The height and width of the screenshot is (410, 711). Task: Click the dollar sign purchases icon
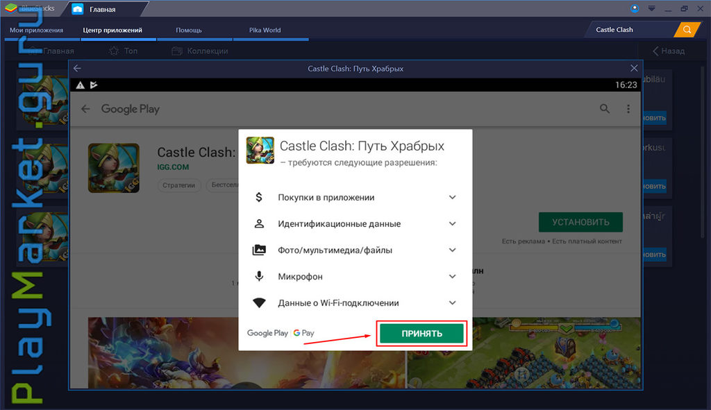259,197
